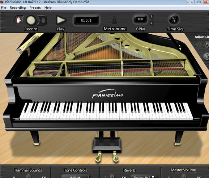This screenshot has height=178, width=209.
Task: Click the 4/4 Time Signature dial
Action: coord(174,20)
